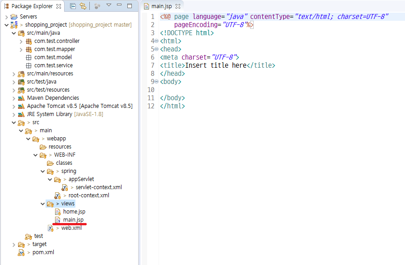This screenshot has width=405, height=265.
Task: Click the home.jsp file icon
Action: pyautogui.click(x=58, y=212)
